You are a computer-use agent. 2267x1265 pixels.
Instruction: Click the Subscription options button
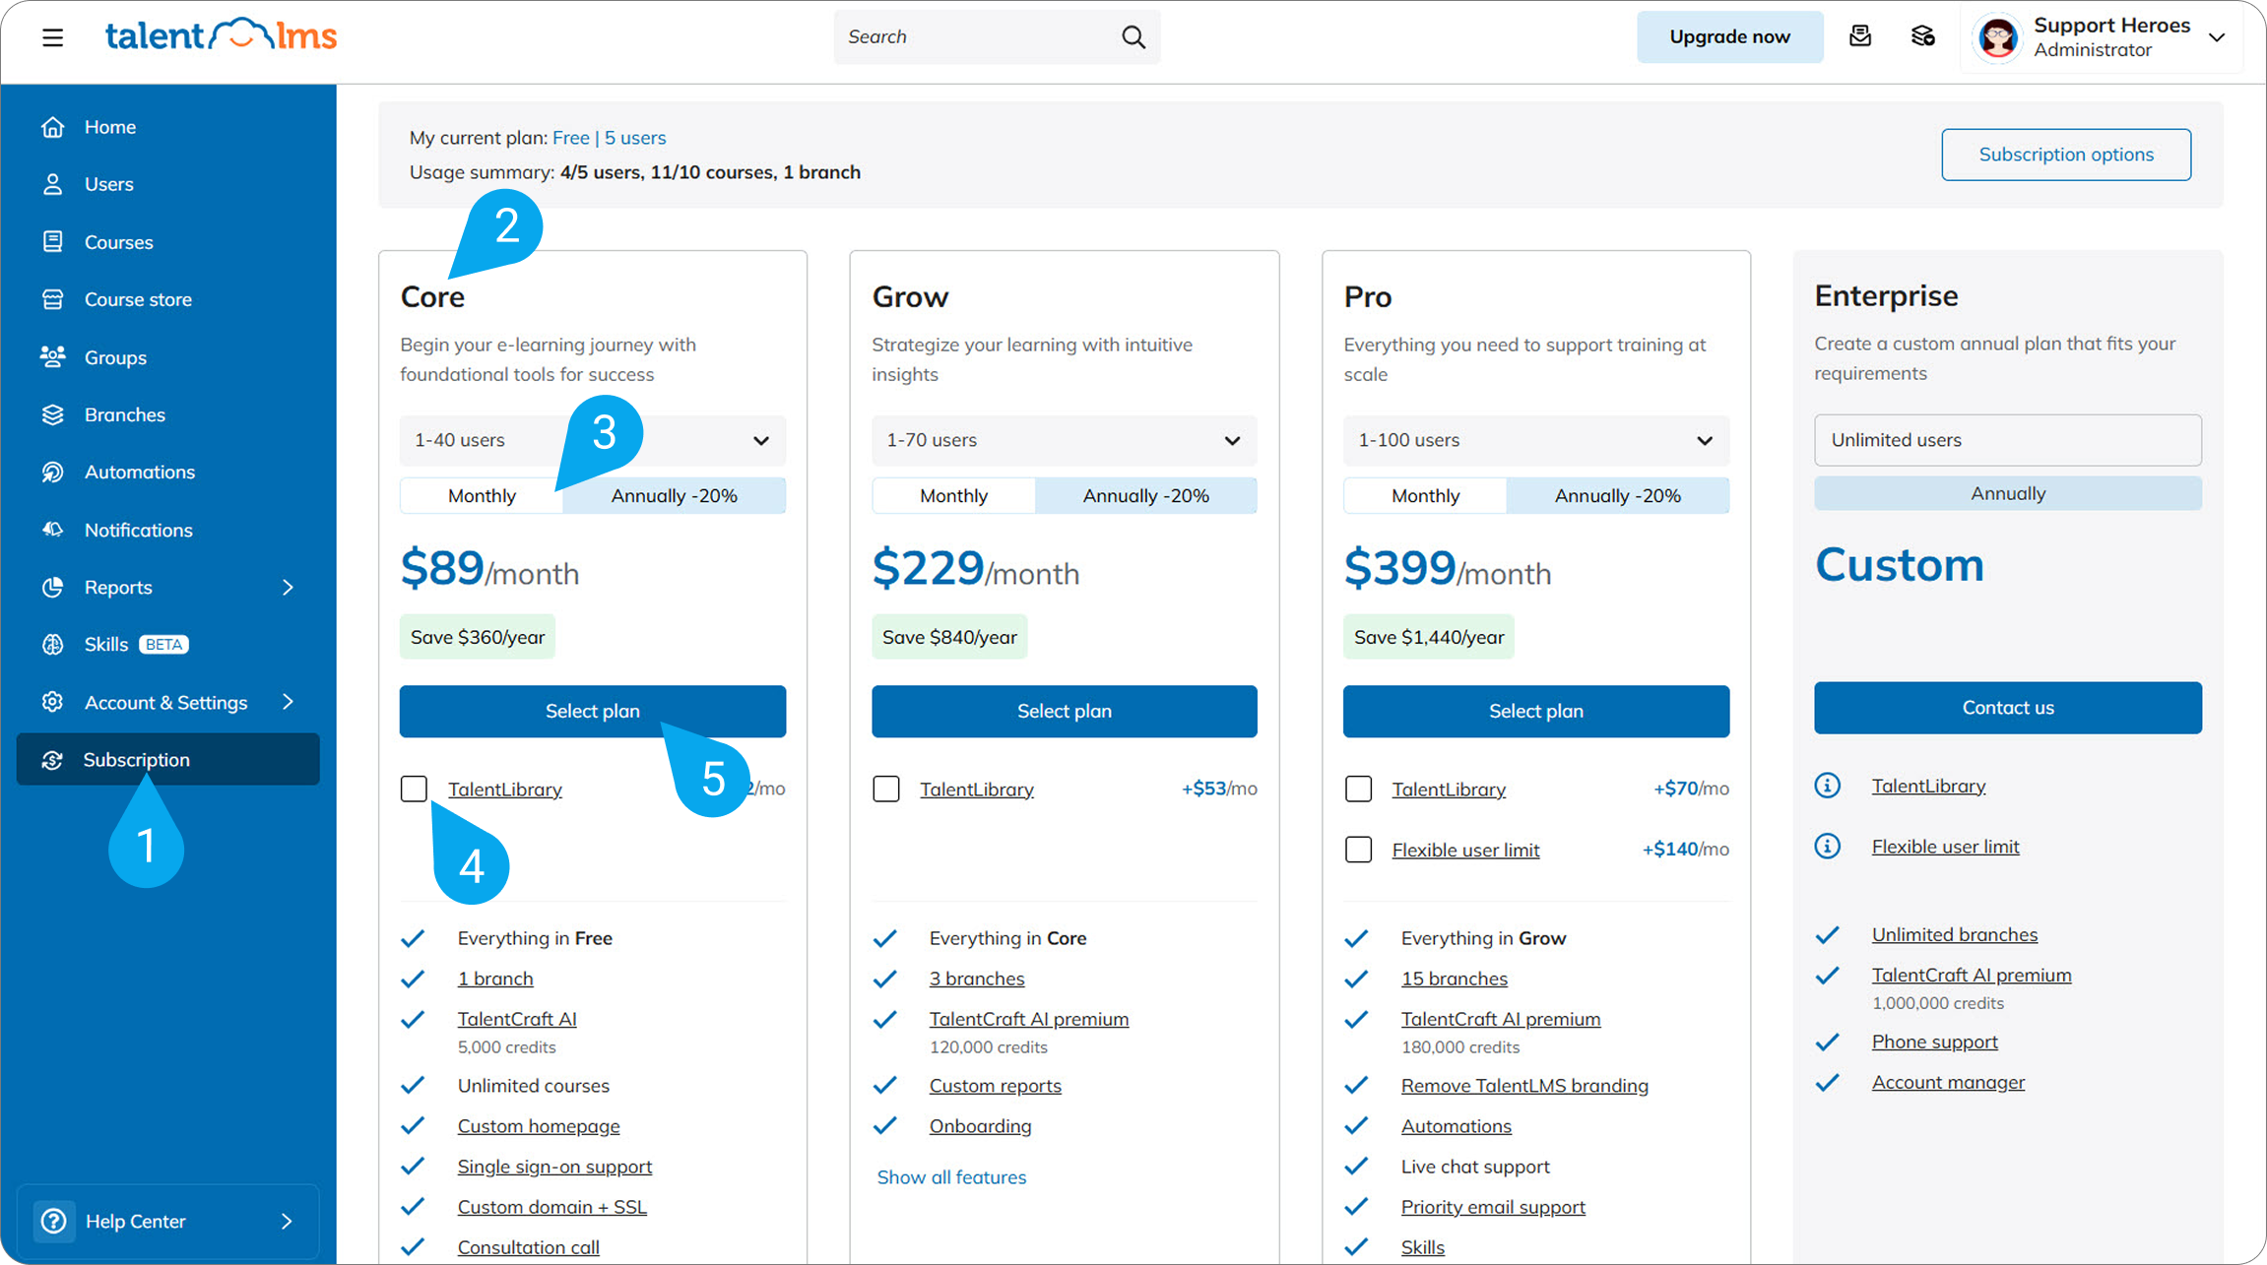[x=2066, y=155]
